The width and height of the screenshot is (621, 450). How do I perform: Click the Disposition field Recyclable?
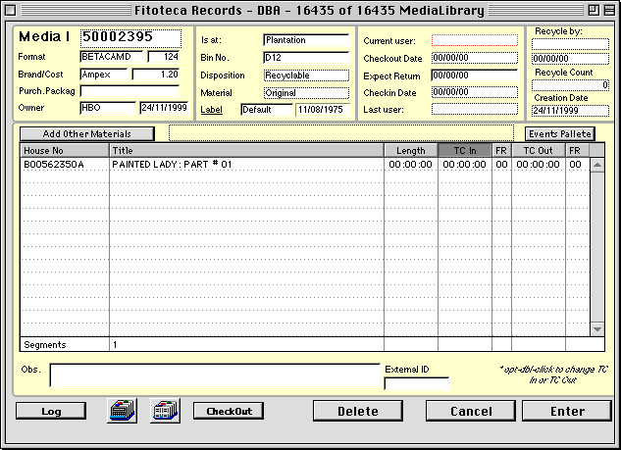pos(306,75)
